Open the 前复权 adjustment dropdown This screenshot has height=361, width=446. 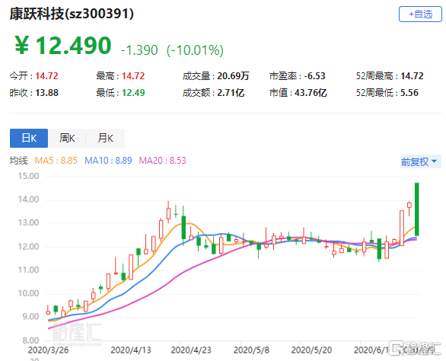point(420,161)
